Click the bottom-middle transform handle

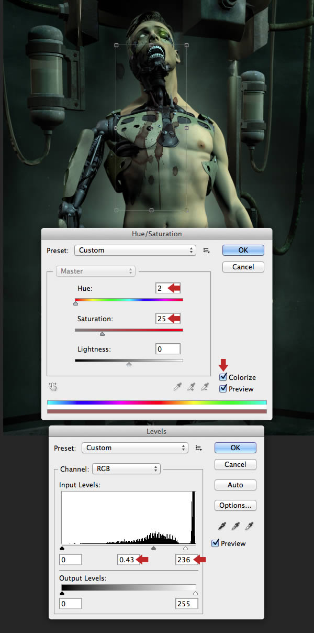151,210
